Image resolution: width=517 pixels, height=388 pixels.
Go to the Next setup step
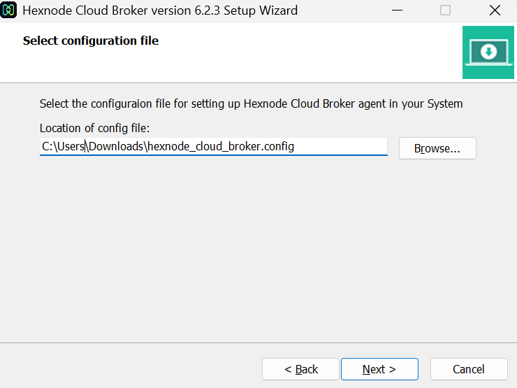tap(379, 369)
